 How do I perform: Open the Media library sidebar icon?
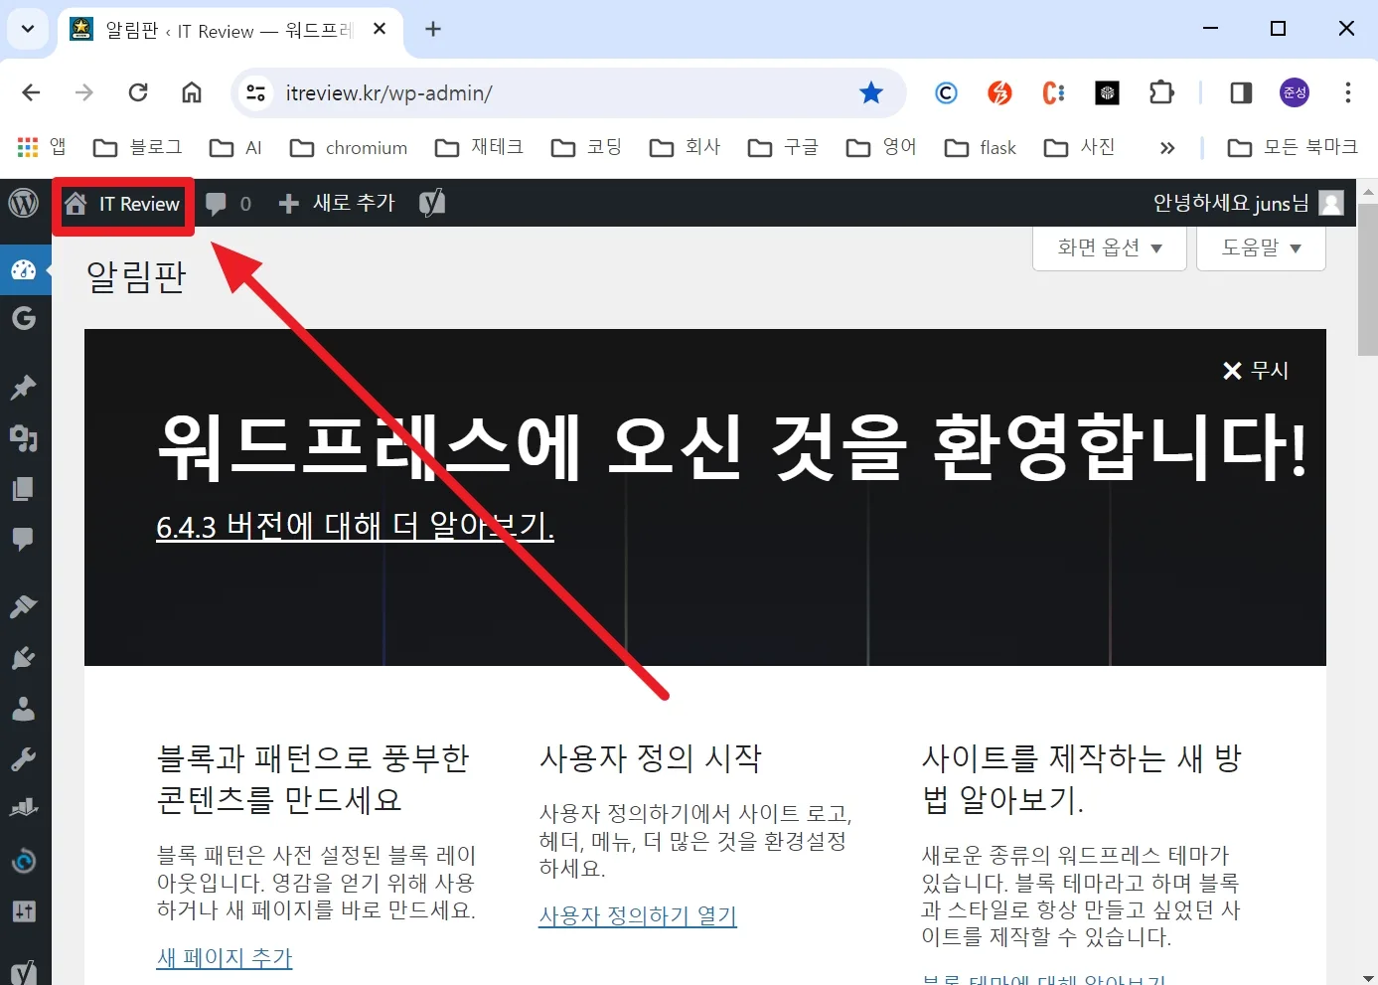coord(23,437)
